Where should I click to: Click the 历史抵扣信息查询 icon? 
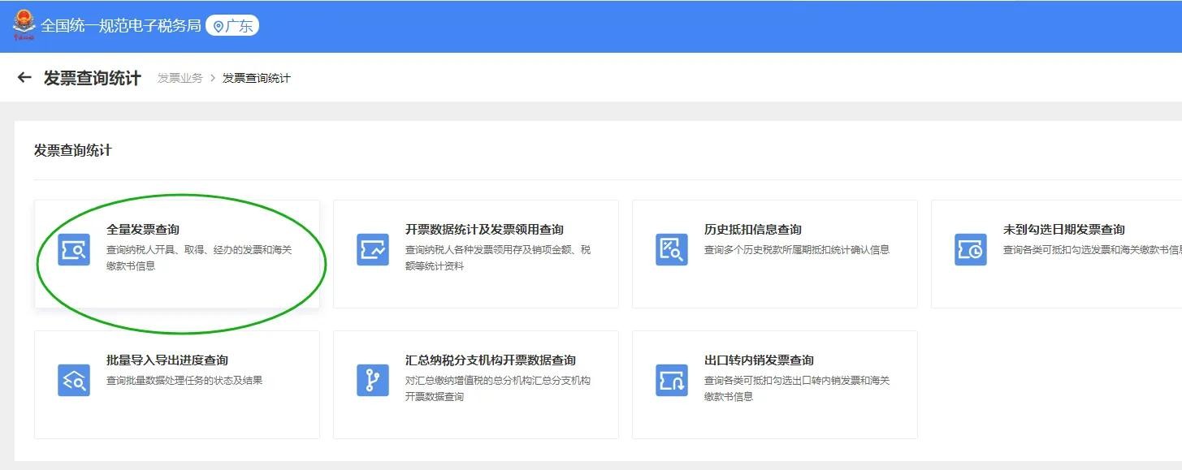(x=672, y=249)
